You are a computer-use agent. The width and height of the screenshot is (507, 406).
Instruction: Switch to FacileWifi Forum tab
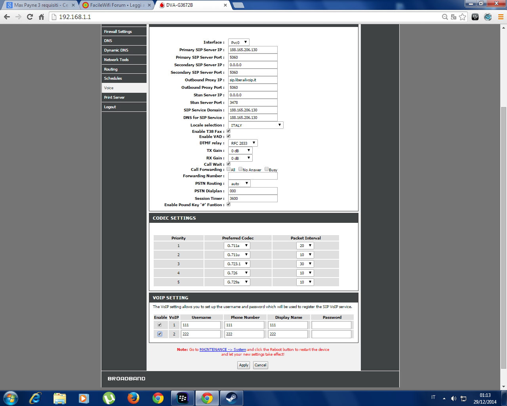(116, 5)
